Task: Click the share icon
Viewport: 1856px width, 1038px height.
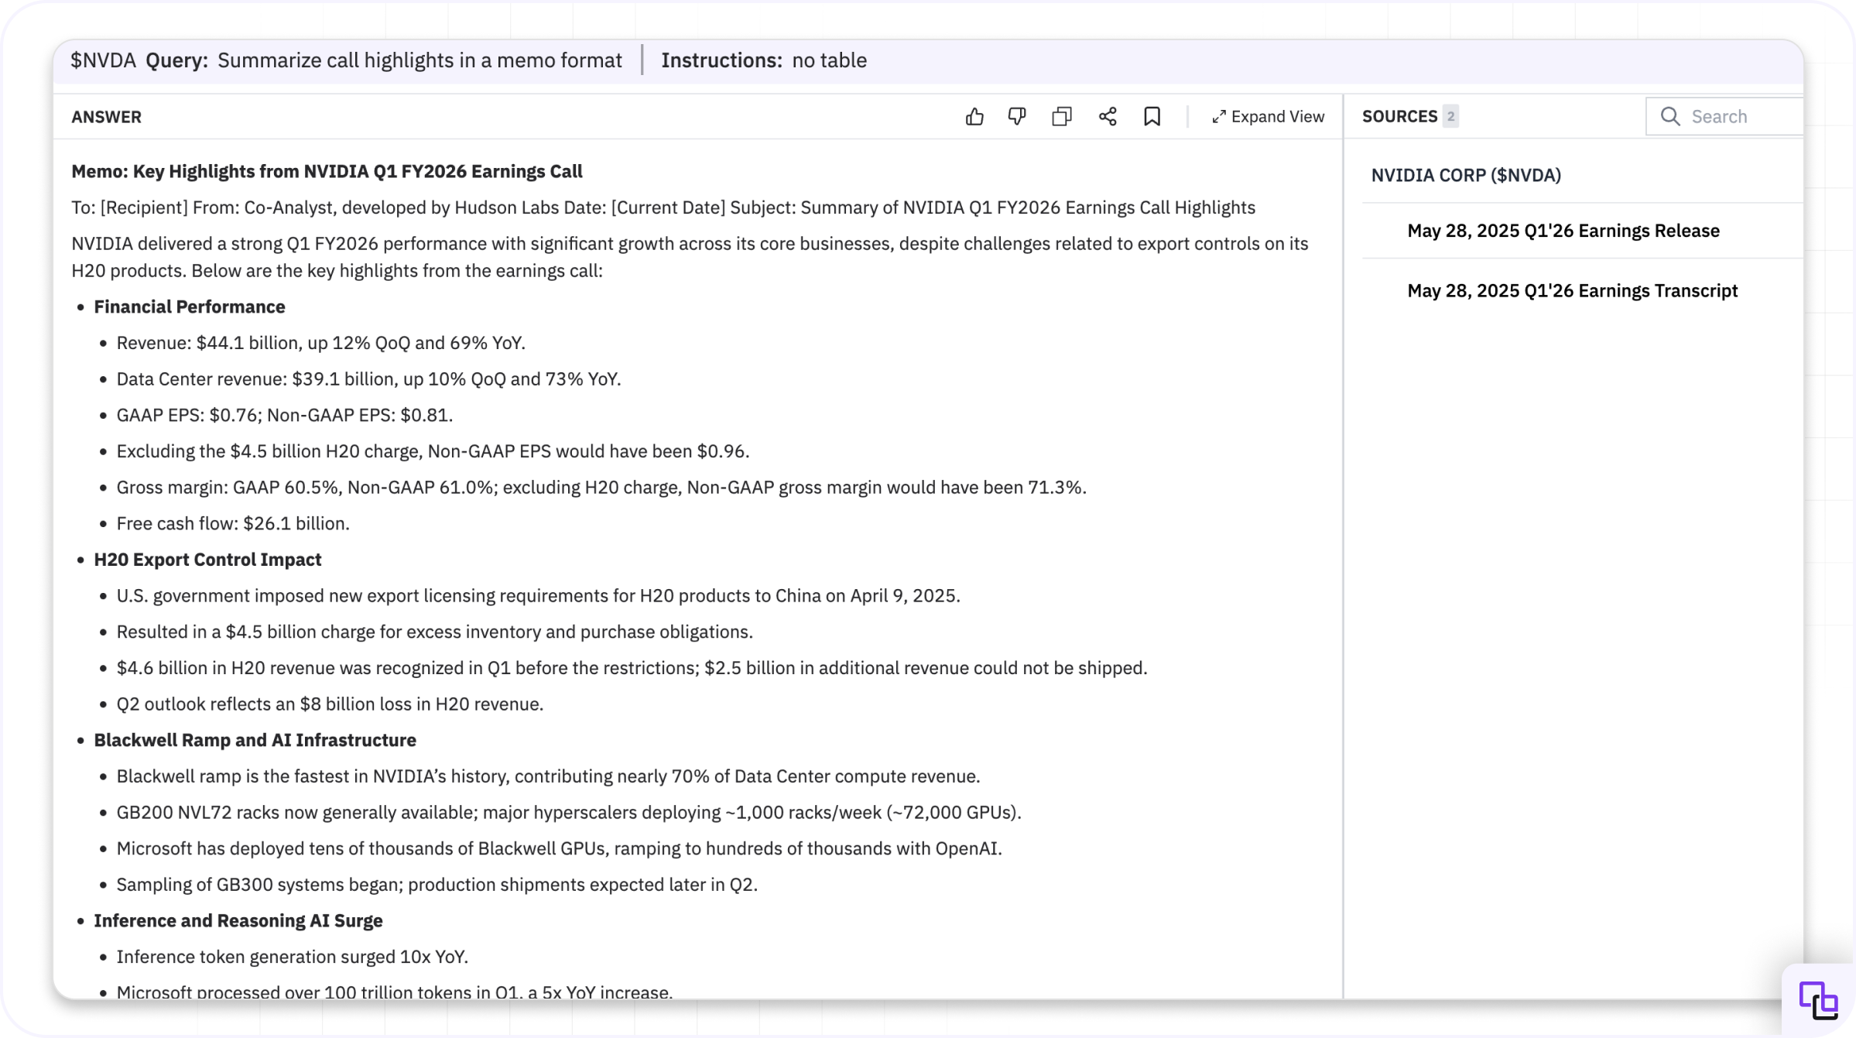Action: point(1108,117)
